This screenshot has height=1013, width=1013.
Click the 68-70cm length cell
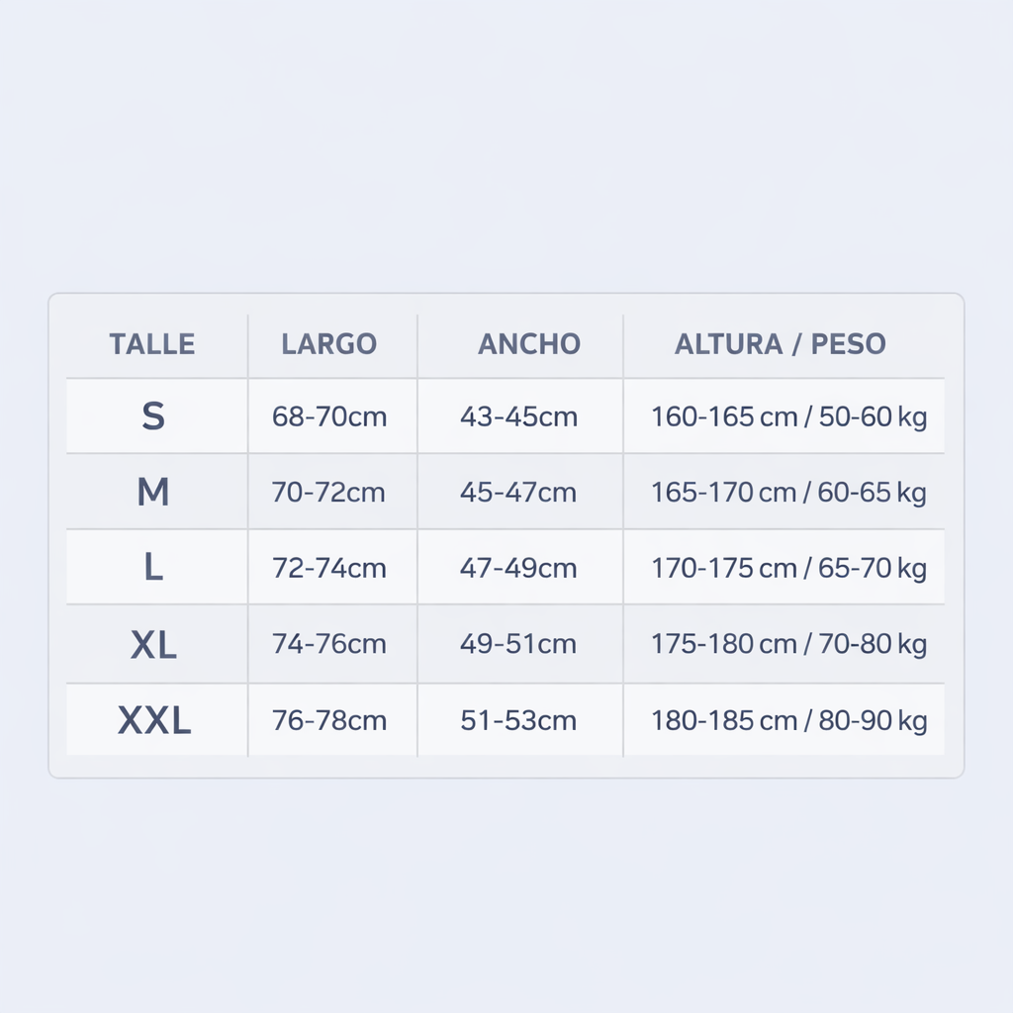(x=329, y=416)
